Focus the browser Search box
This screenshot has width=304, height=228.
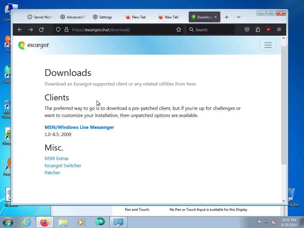pyautogui.click(x=210, y=30)
